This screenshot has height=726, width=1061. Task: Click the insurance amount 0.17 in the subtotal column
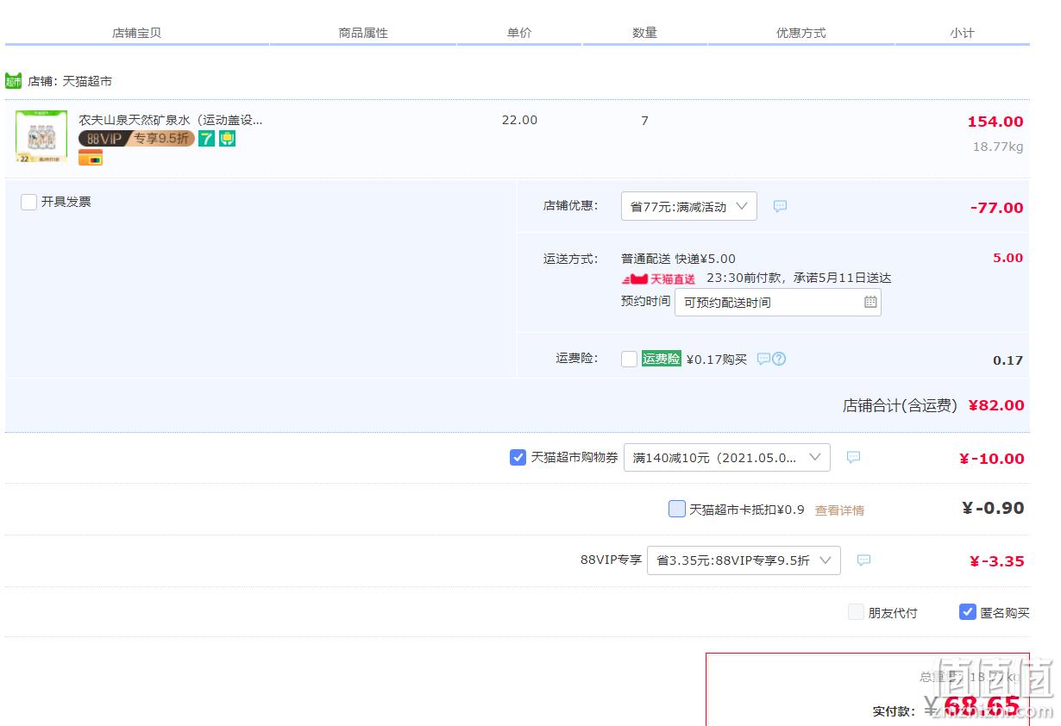1008,360
